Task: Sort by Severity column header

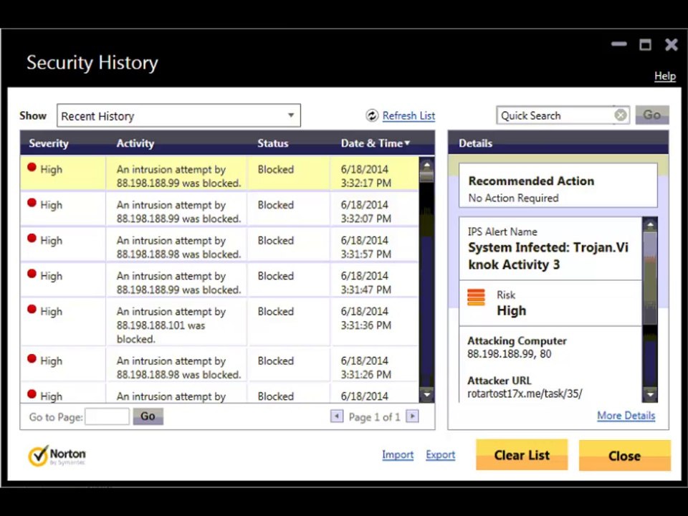Action: pyautogui.click(x=49, y=143)
